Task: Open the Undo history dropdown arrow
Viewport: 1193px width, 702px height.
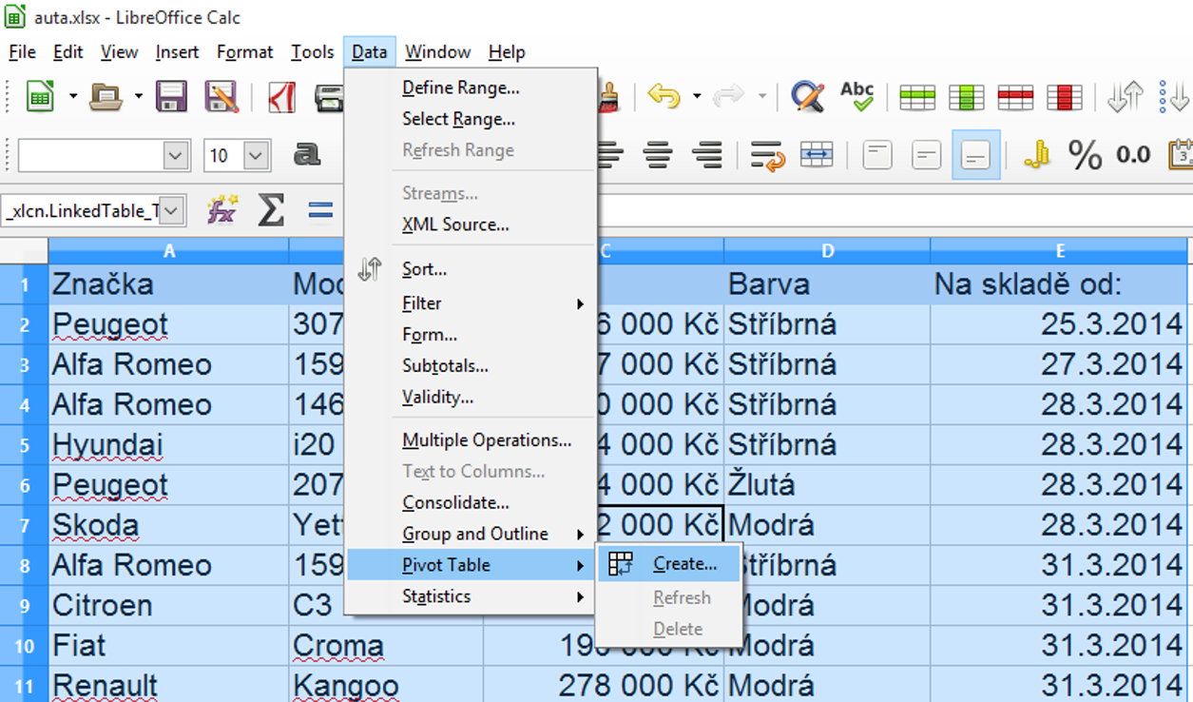Action: 697,96
